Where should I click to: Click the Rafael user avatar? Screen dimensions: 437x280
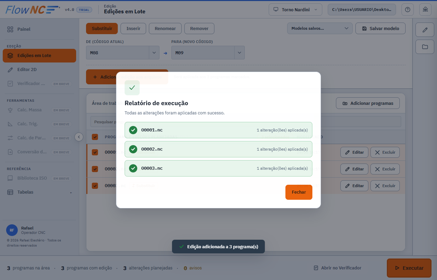[x=12, y=230]
